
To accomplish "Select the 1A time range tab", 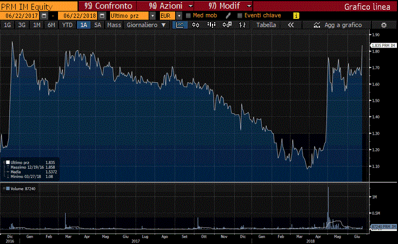I will 84,25.
